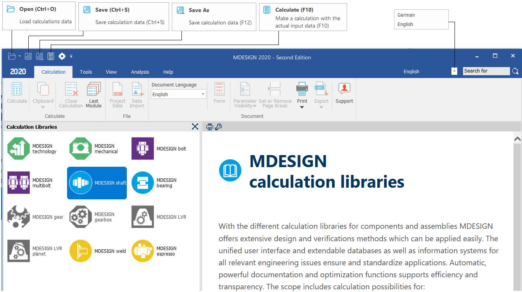Click the document pane vertical scrollbar track
Screen dimensions: 522x292
tap(517, 217)
